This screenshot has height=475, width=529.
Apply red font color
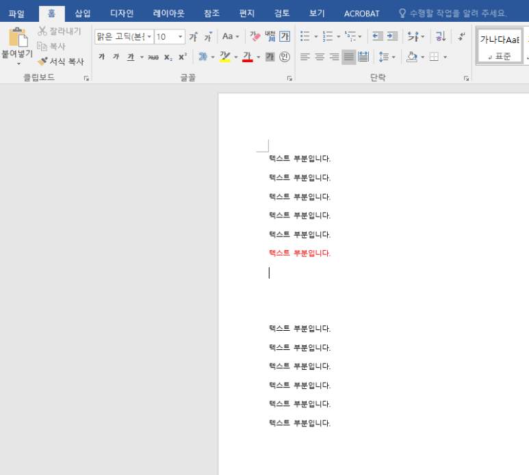(x=247, y=57)
